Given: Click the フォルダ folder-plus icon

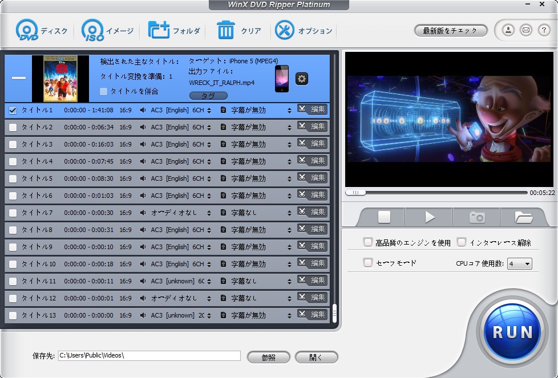Looking at the screenshot, I should pyautogui.click(x=159, y=30).
